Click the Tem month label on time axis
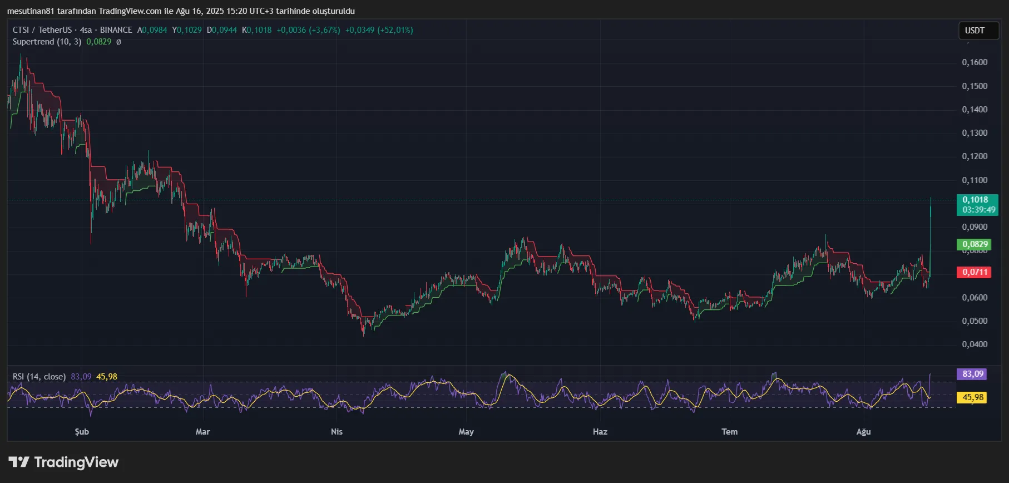The width and height of the screenshot is (1009, 483). click(730, 432)
